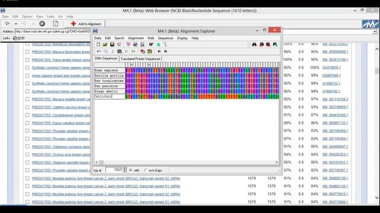The height and width of the screenshot is (213, 380).
Task: Stop page loading in Web Browser
Action: click(42, 24)
